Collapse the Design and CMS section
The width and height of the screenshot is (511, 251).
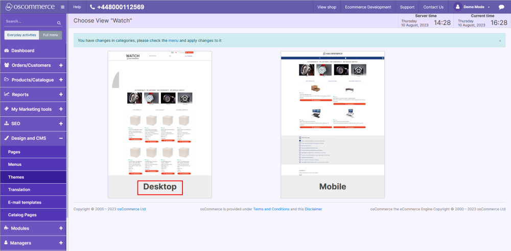[x=61, y=138]
